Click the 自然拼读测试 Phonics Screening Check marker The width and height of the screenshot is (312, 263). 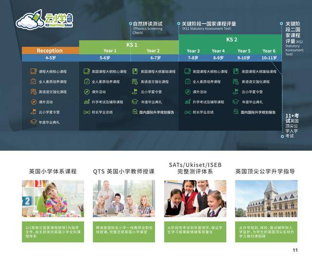coord(130,23)
